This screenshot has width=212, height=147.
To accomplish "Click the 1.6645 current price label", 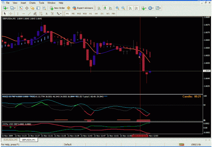I will pos(207,71).
